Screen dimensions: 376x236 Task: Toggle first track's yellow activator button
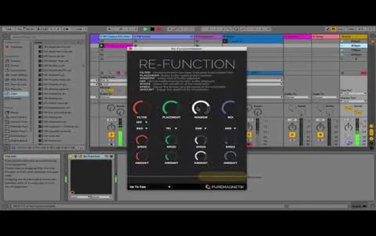point(111,135)
